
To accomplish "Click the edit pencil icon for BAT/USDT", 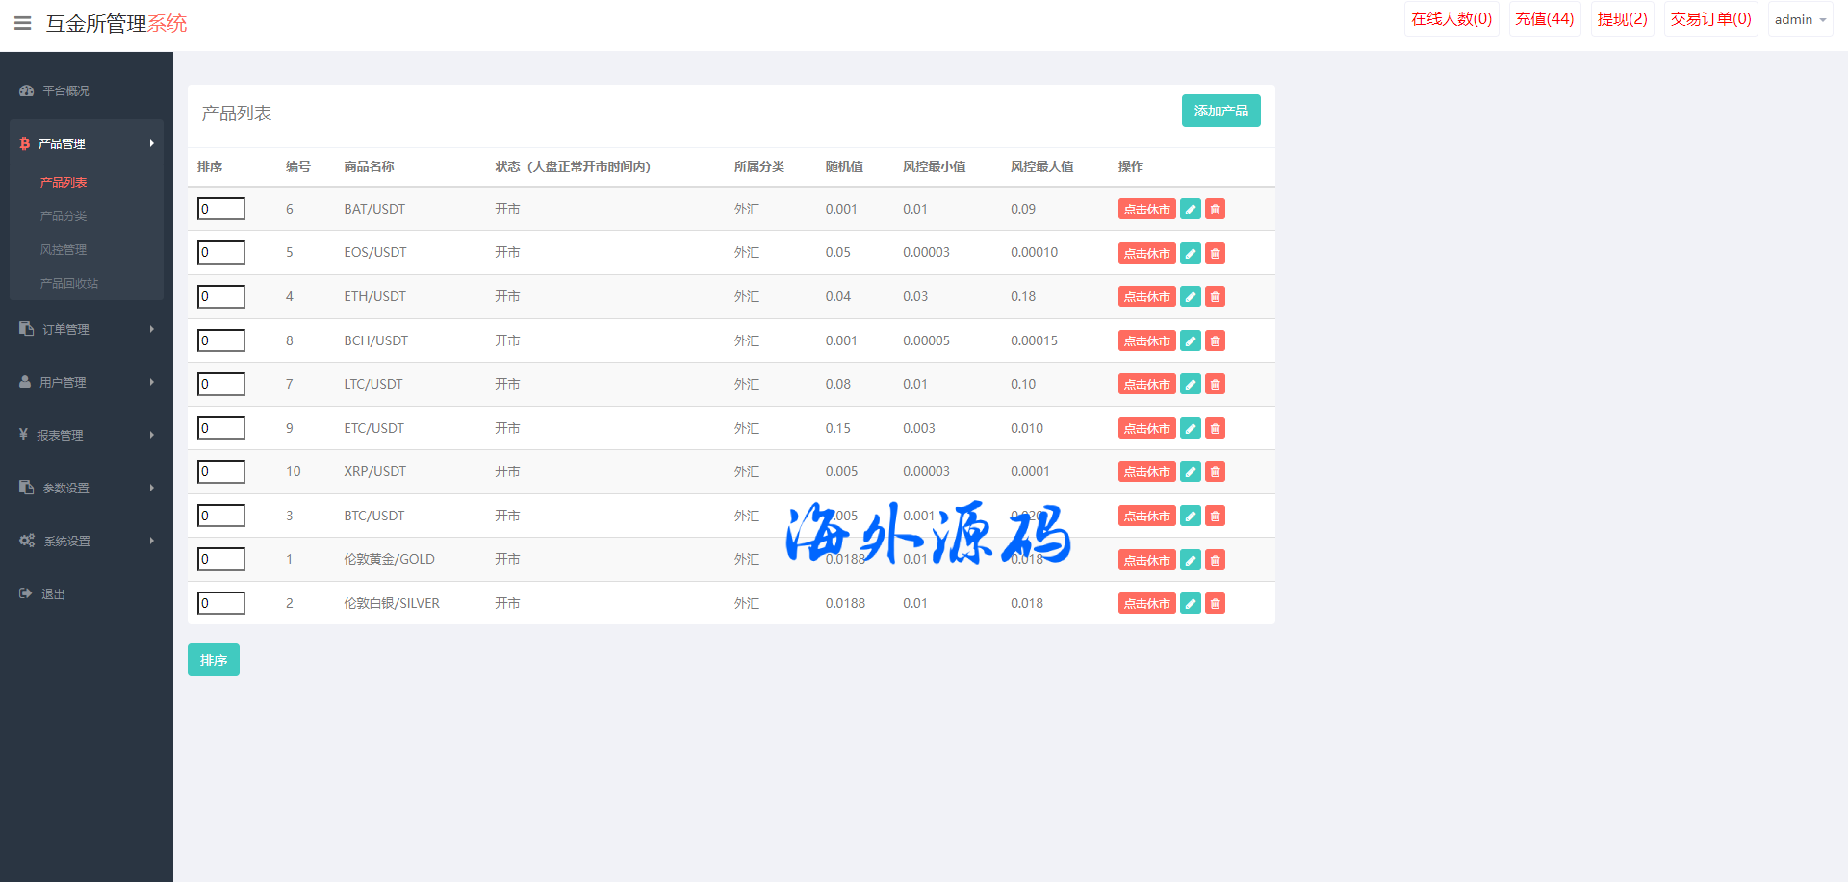I will (1191, 210).
